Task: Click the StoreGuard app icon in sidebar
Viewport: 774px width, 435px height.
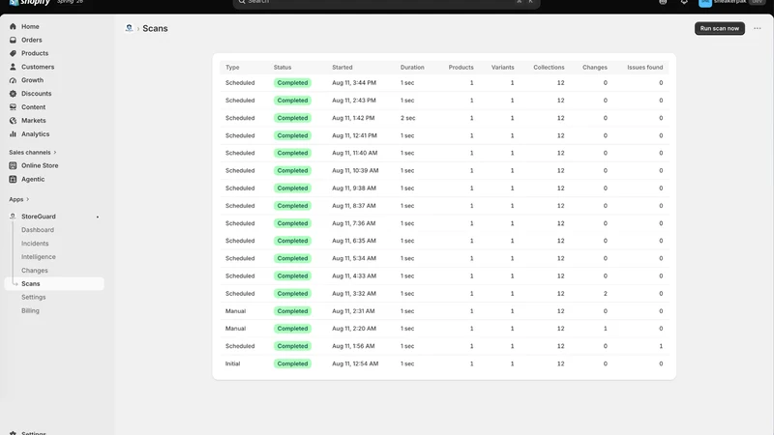Action: tap(13, 216)
